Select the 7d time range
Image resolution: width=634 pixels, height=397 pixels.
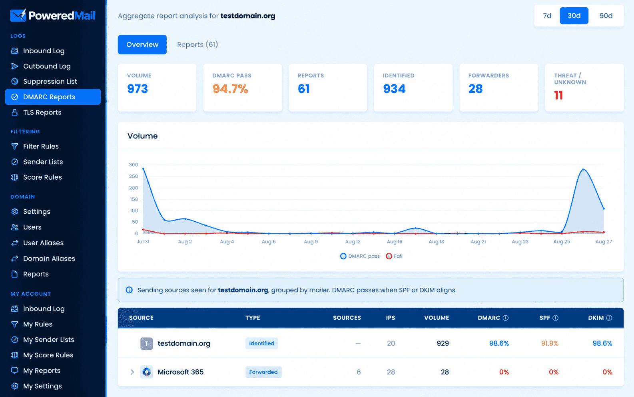547,16
